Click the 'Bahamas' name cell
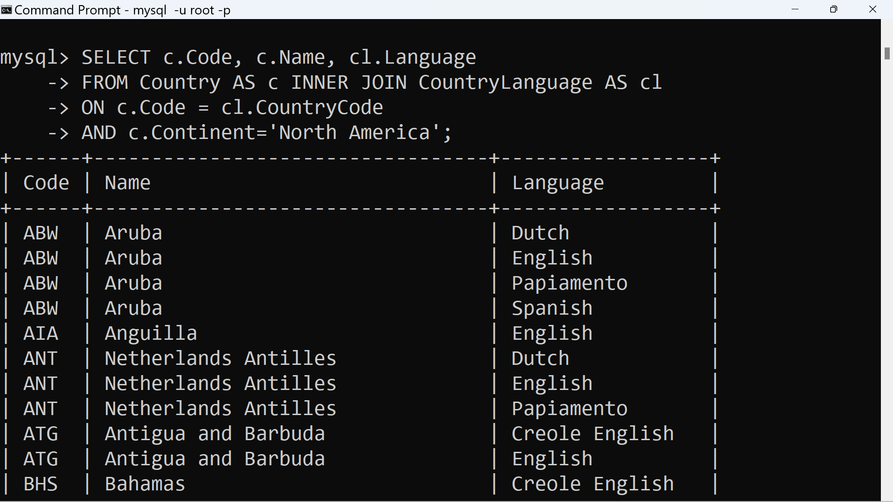Image resolution: width=893 pixels, height=502 pixels. [145, 484]
